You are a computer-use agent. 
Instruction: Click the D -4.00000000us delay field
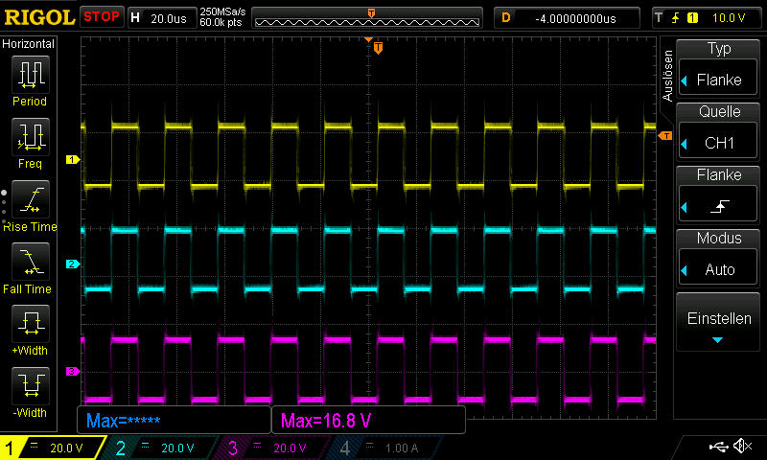[x=567, y=18]
